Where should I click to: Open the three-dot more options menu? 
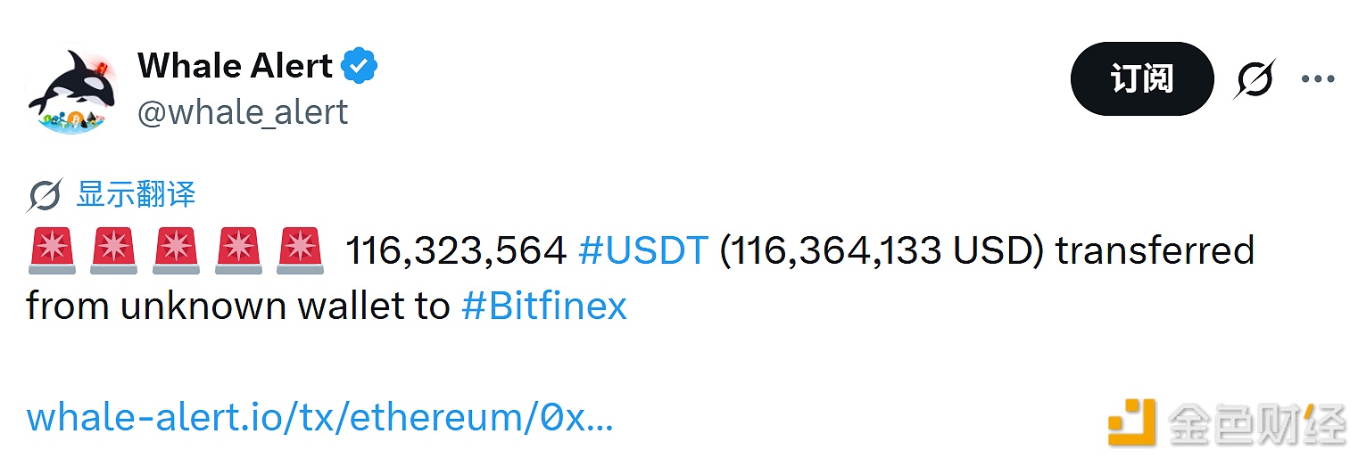(1318, 79)
